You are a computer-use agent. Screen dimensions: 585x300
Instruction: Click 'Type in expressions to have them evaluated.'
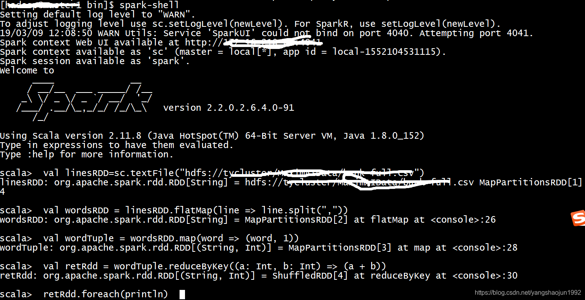[117, 145]
